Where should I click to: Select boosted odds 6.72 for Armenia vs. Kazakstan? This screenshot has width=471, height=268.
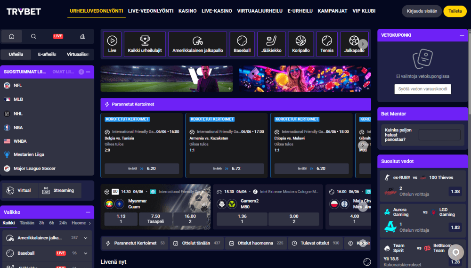click(227, 169)
